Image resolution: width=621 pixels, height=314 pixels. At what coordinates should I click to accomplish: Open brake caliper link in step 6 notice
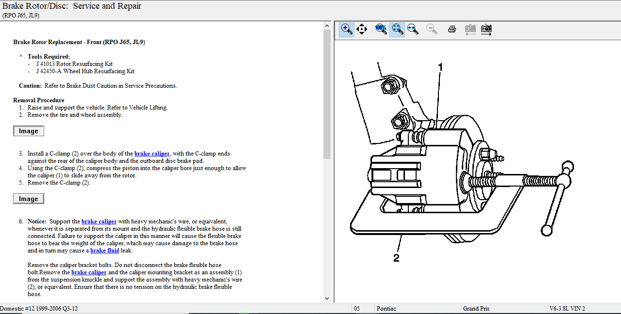99,221
